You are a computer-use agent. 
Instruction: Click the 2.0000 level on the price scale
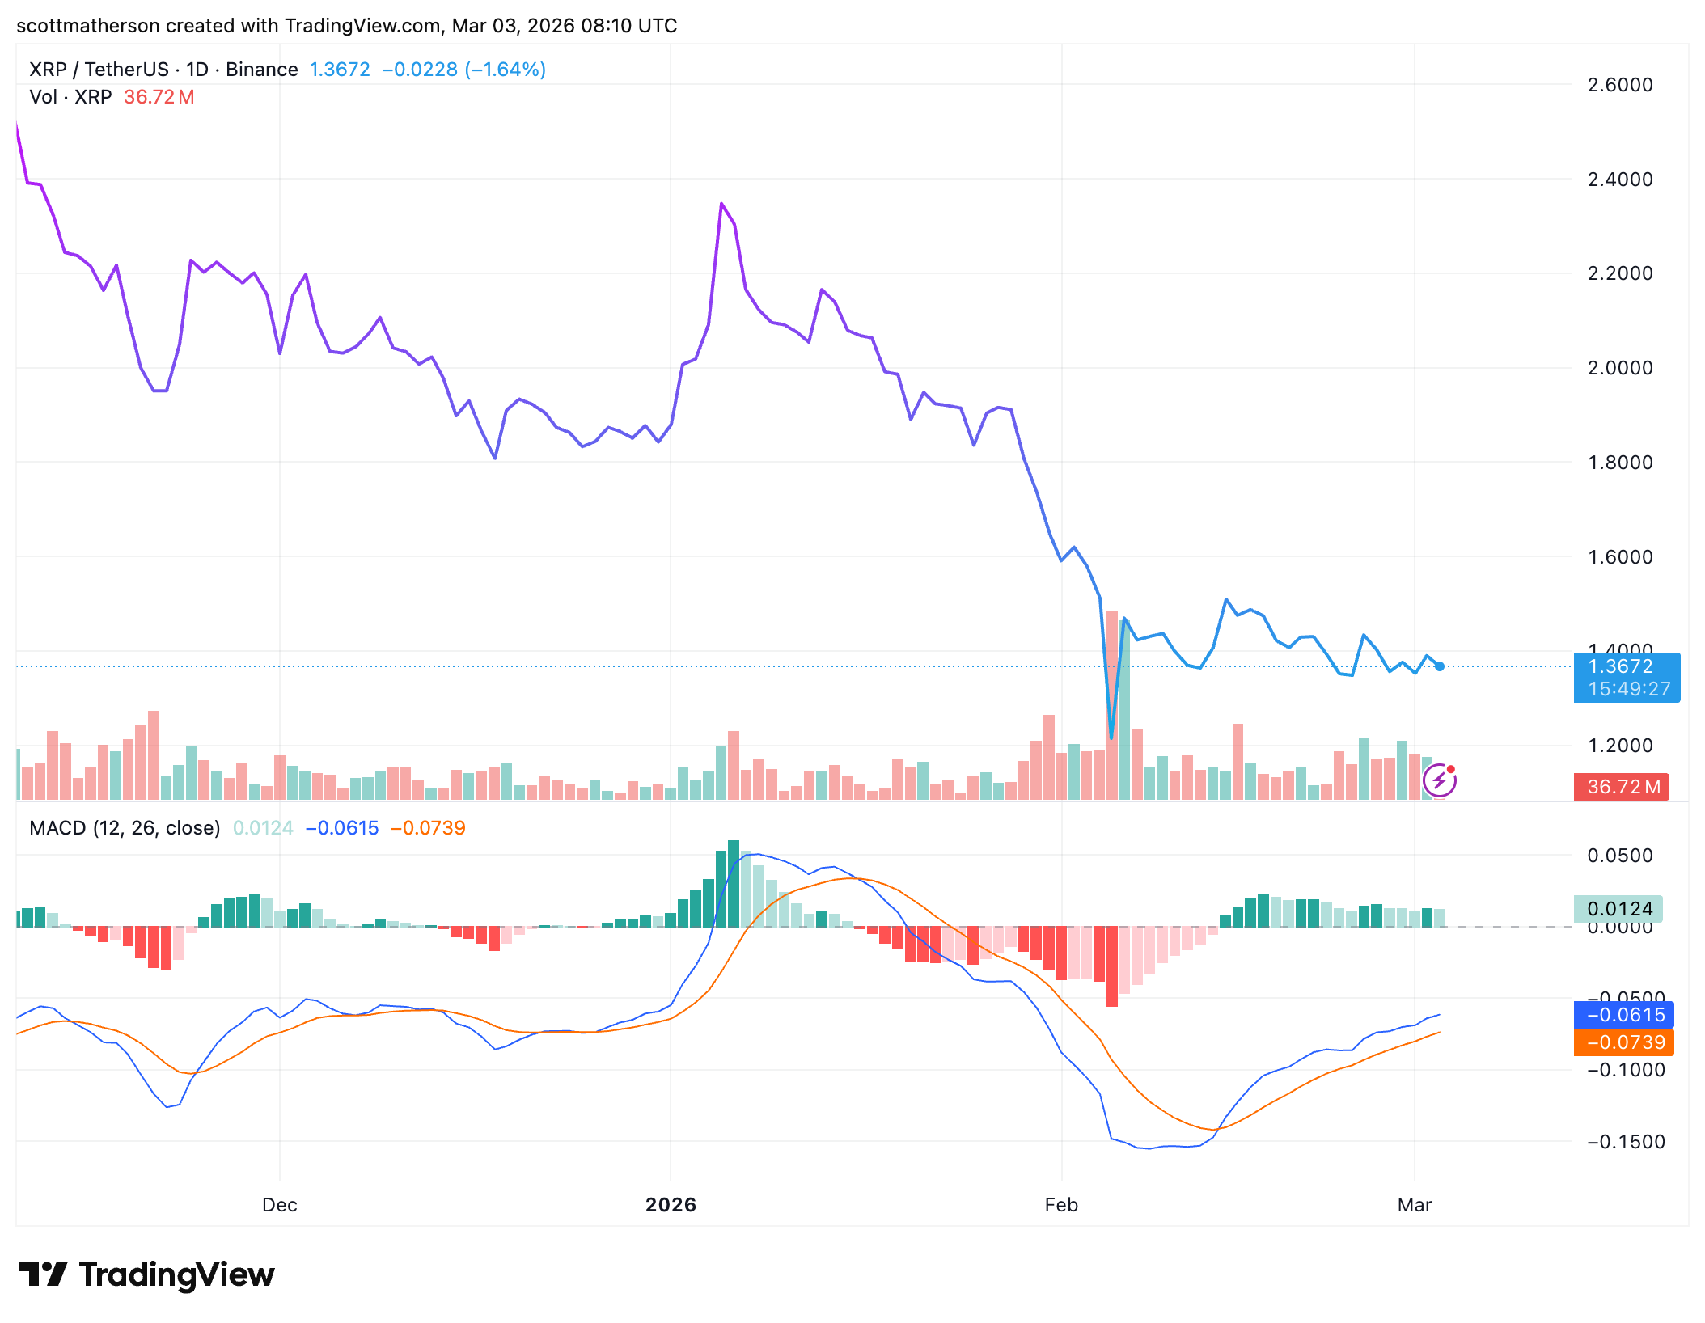(1620, 368)
